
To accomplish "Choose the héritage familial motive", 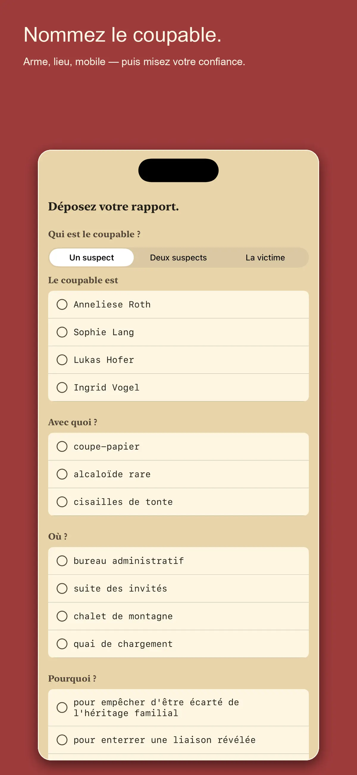I will tap(178, 708).
